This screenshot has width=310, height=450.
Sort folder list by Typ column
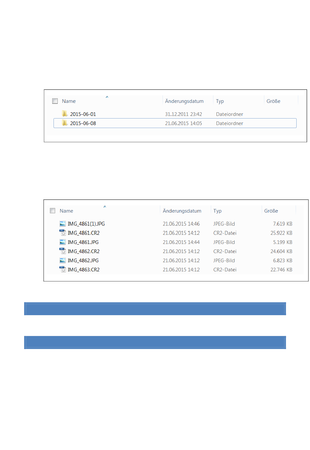click(220, 101)
